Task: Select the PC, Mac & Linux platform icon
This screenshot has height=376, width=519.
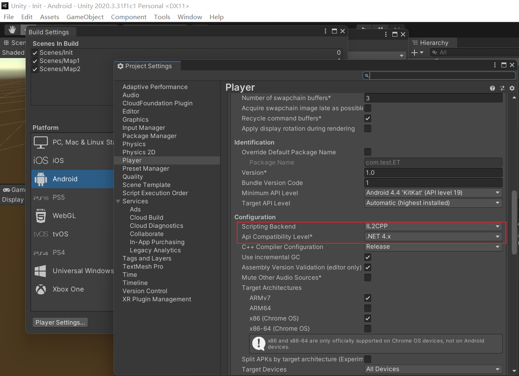Action: tap(41, 142)
